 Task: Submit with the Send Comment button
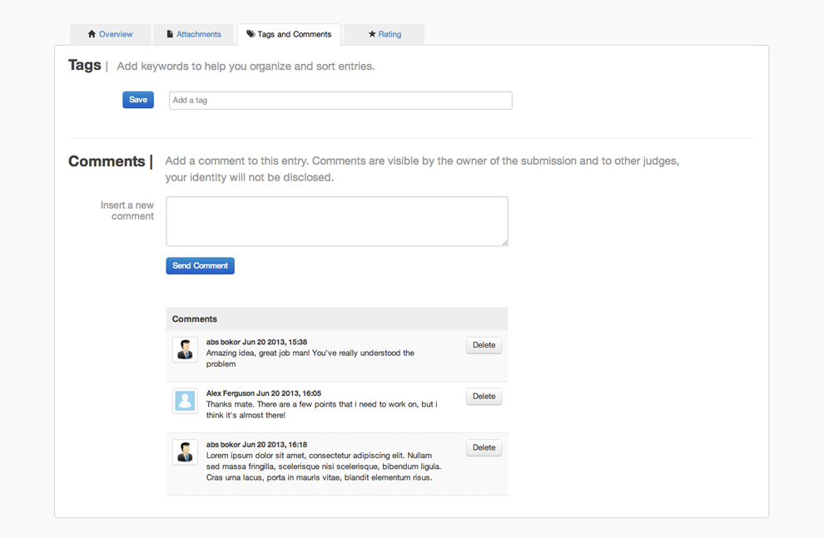[201, 265]
